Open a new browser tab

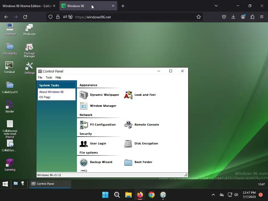123,6
